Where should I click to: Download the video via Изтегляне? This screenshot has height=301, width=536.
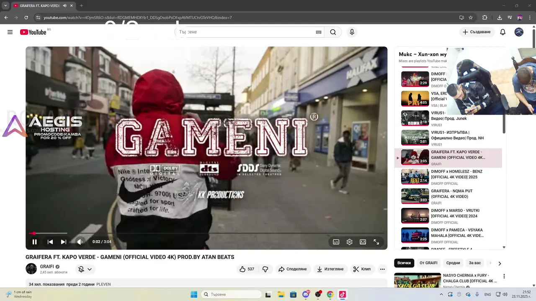330,269
